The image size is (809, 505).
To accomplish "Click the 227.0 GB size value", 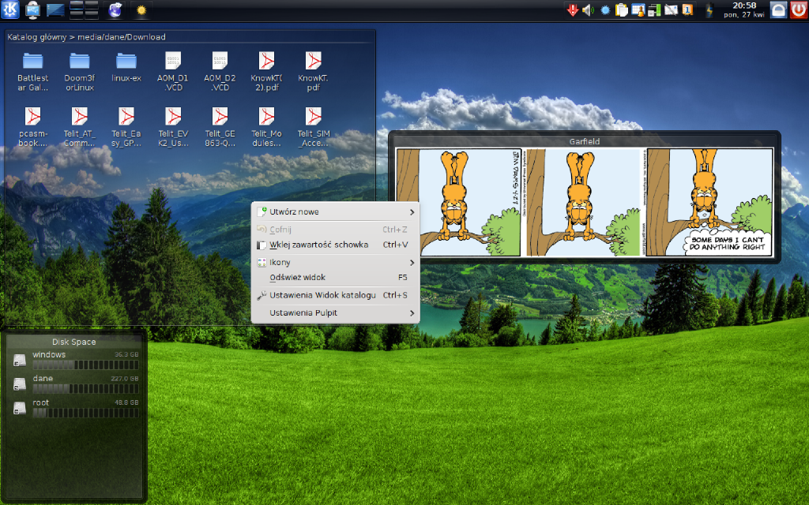I will (125, 378).
